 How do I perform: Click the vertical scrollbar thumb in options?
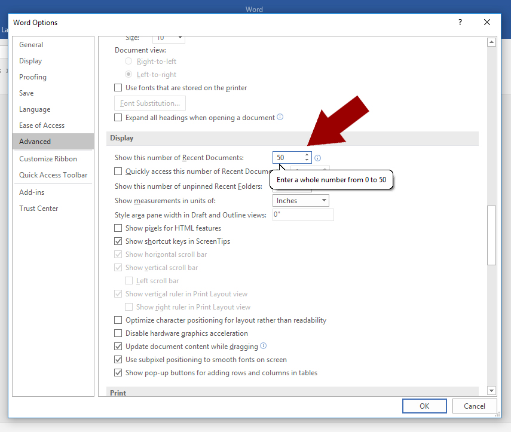[x=491, y=235]
